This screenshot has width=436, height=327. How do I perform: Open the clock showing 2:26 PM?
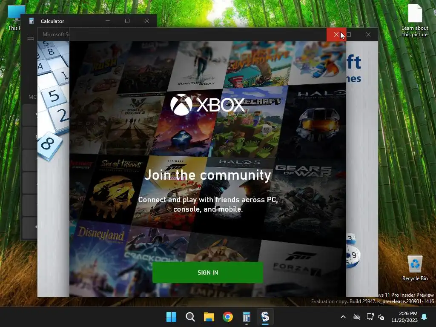(404, 317)
